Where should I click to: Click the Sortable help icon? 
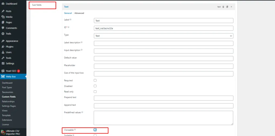(74, 135)
